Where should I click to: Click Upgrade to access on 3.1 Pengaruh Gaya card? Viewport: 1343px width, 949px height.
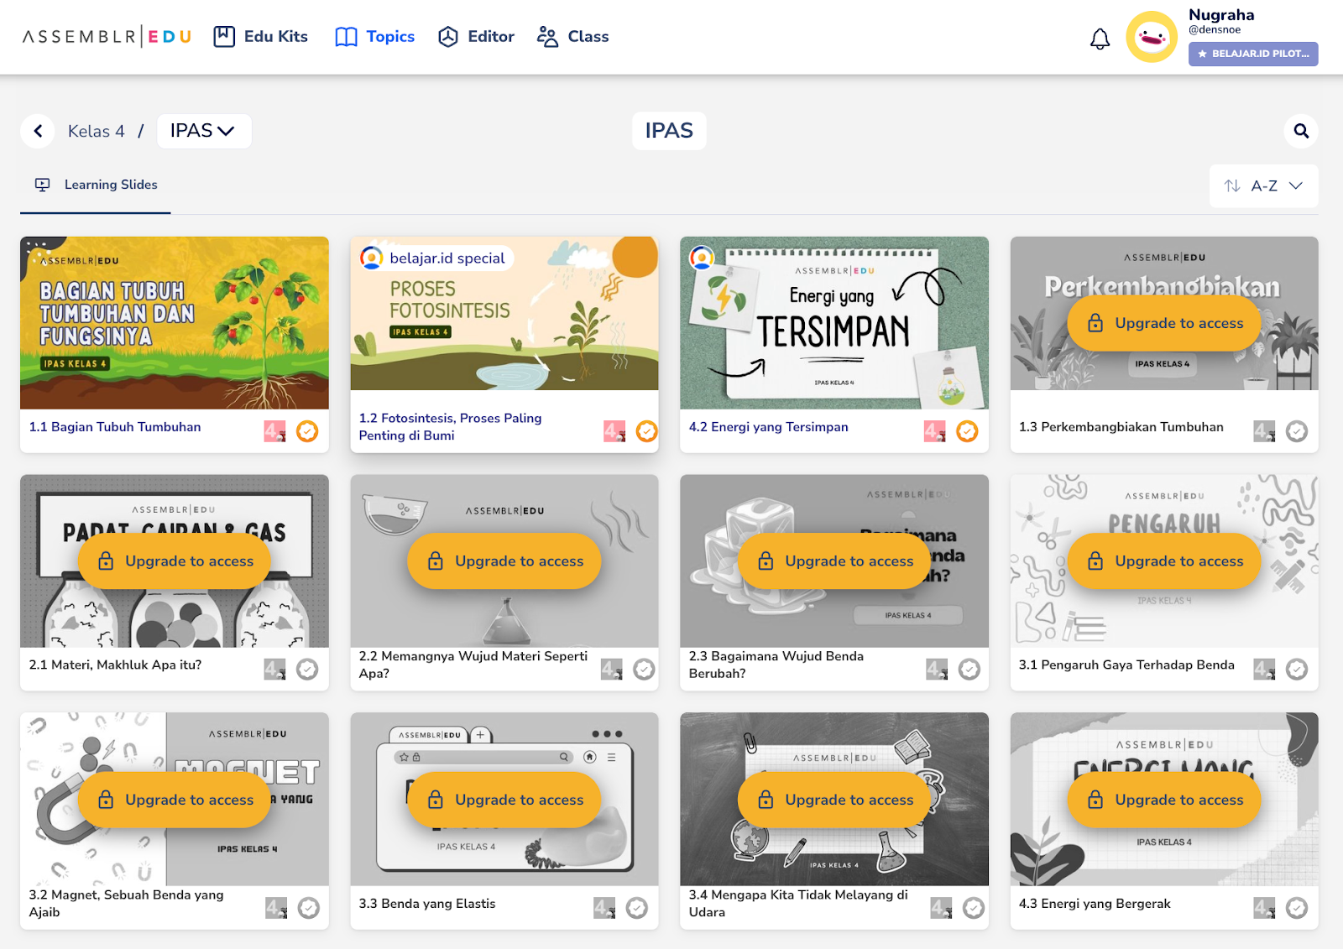(1164, 561)
